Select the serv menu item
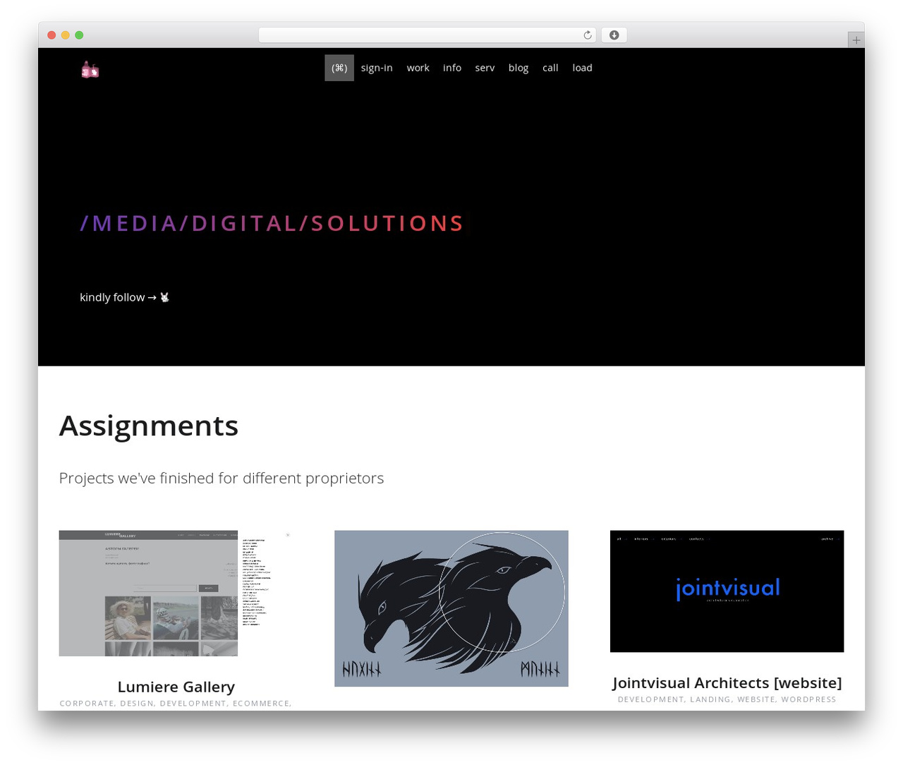Image resolution: width=903 pixels, height=765 pixels. tap(485, 68)
